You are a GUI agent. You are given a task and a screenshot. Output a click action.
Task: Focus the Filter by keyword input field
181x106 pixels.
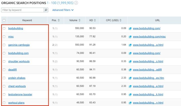click(x=22, y=10)
